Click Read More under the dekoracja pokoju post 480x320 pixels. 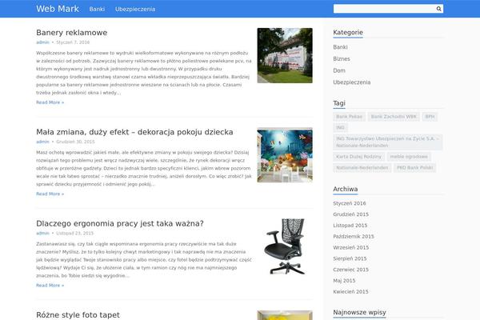coord(50,194)
